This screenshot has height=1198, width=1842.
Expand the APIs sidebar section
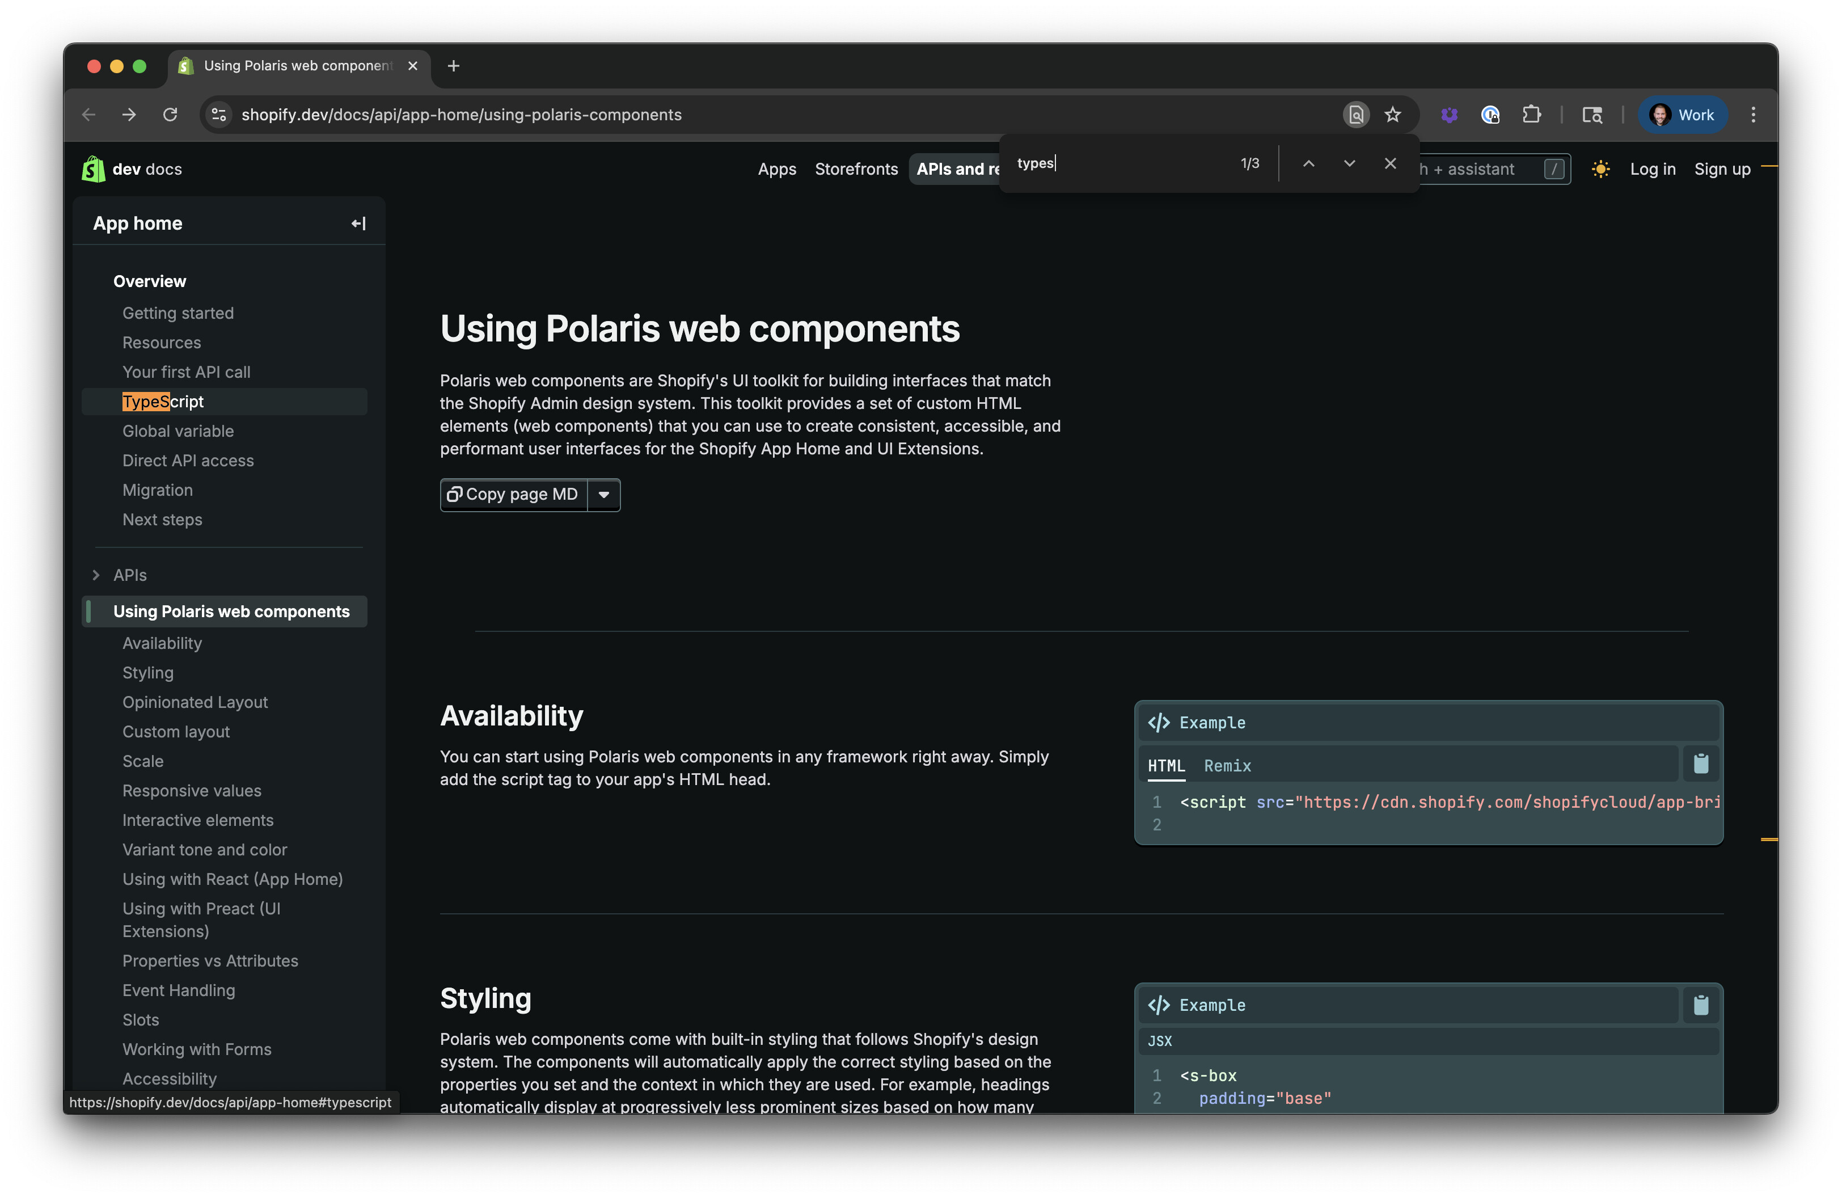point(96,575)
